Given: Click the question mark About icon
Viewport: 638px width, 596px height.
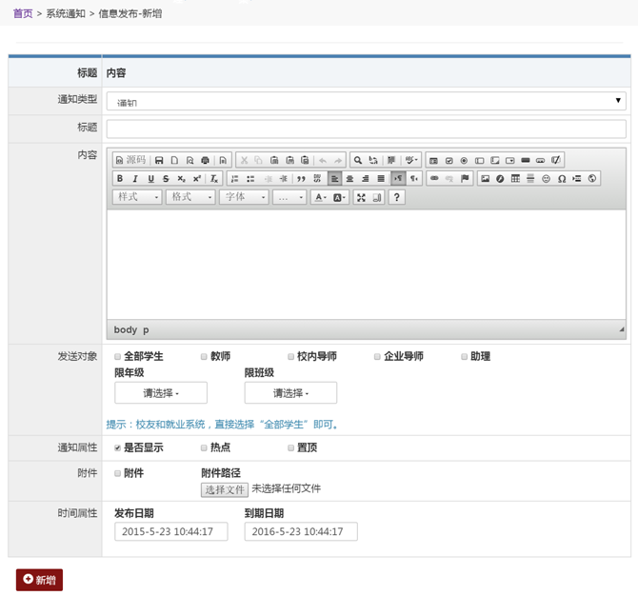Looking at the screenshot, I should pyautogui.click(x=397, y=197).
